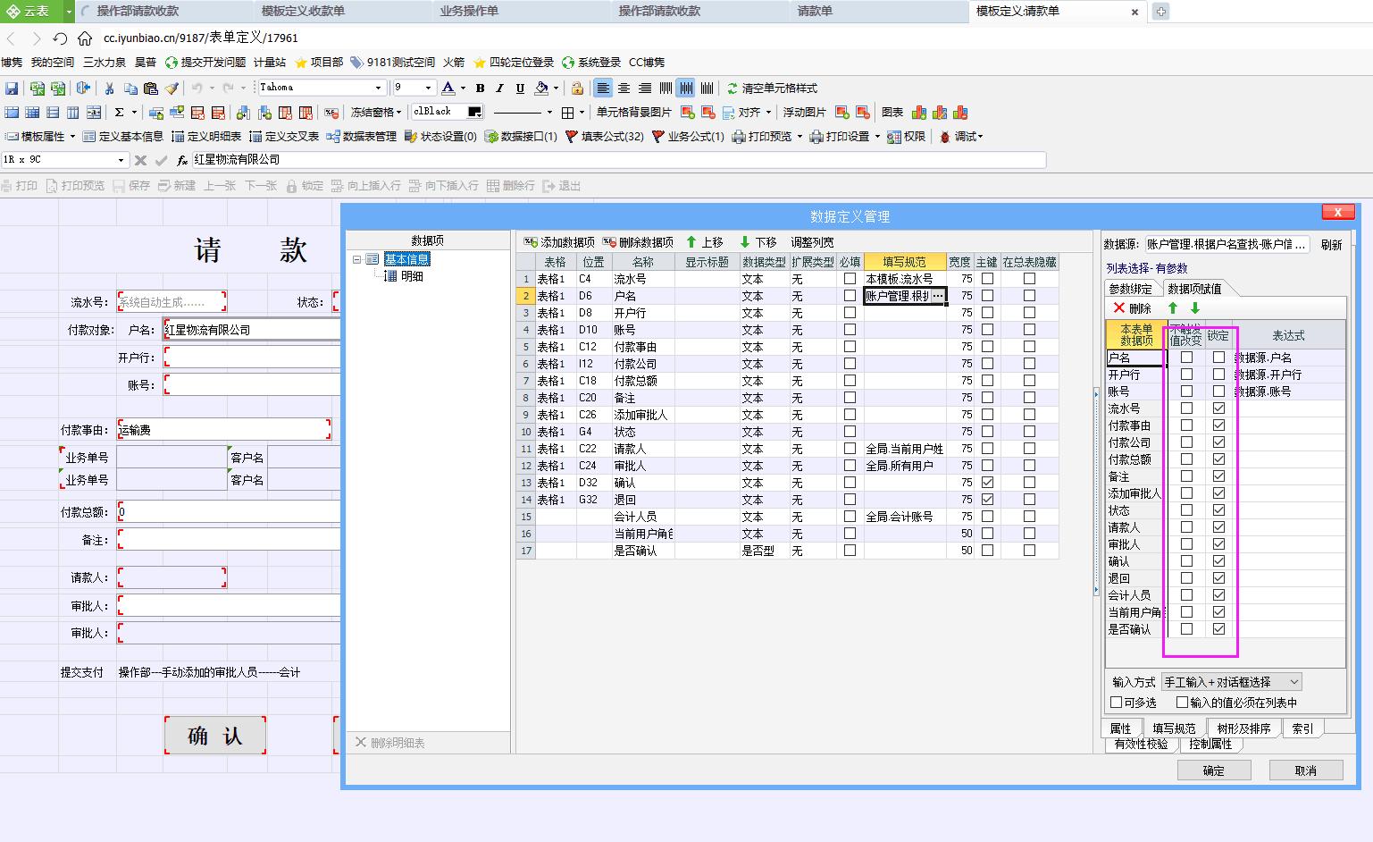Enable 输入的值必须在列表中 checkbox
The height and width of the screenshot is (842, 1373).
pyautogui.click(x=1182, y=703)
